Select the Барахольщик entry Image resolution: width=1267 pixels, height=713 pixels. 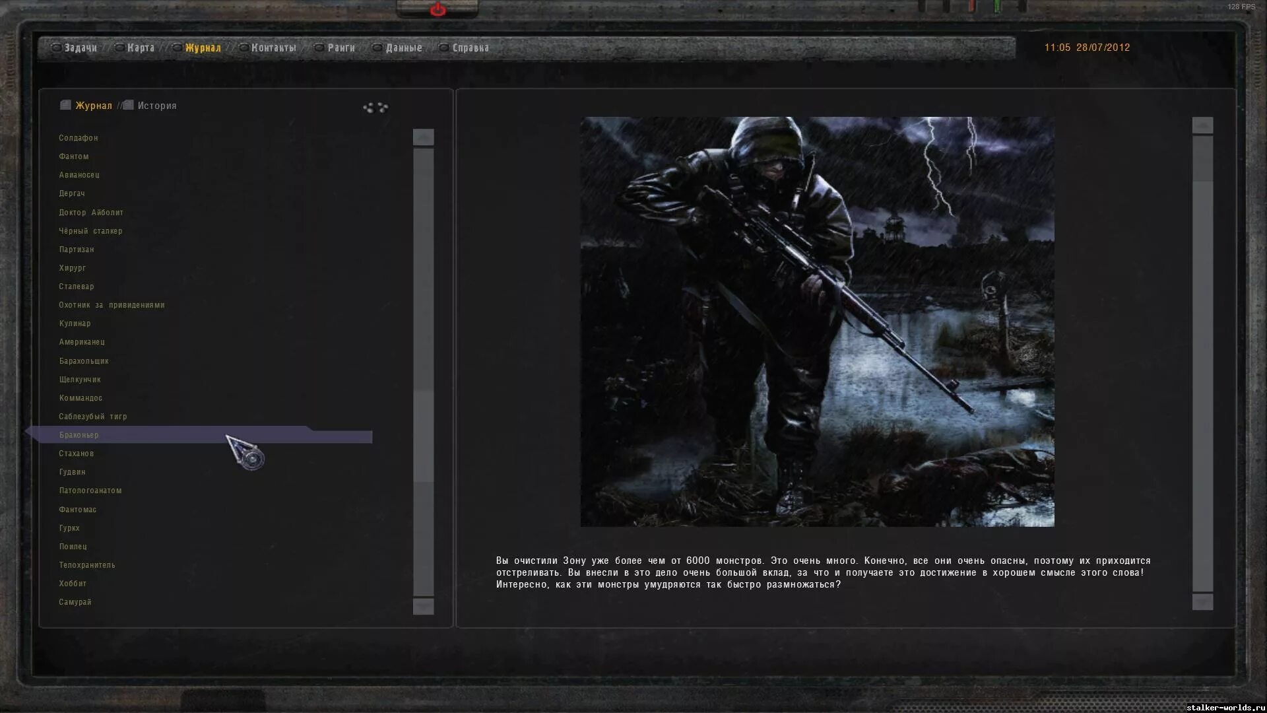(84, 361)
